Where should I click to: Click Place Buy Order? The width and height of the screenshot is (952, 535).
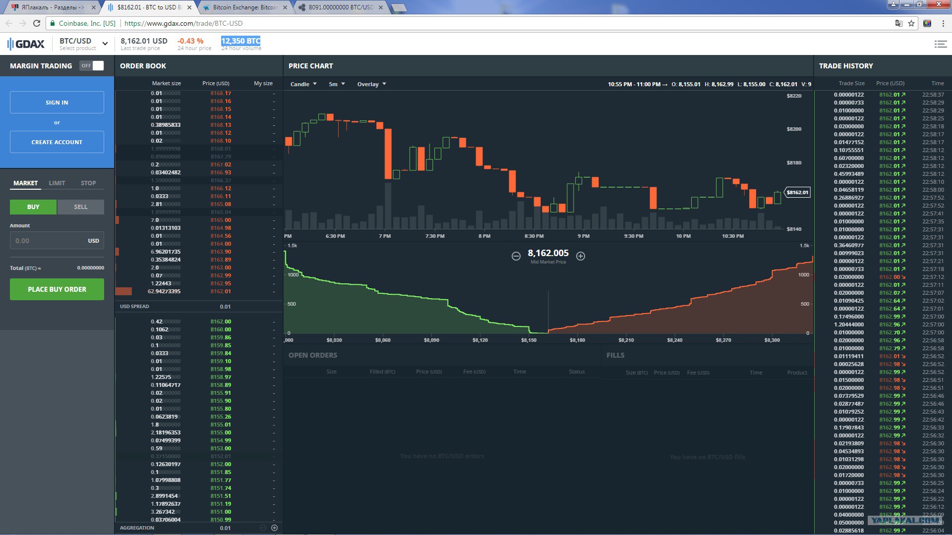[57, 289]
